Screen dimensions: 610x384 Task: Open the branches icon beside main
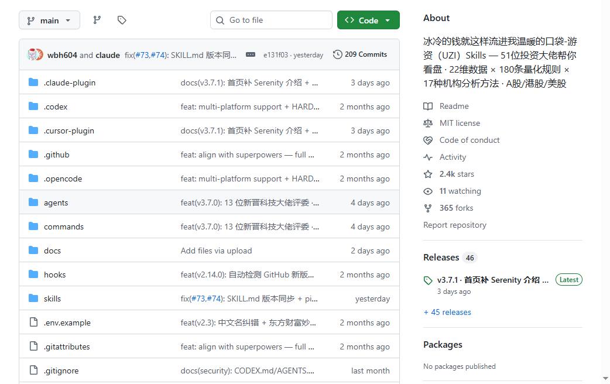97,20
